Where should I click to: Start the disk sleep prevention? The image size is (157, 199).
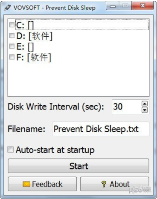[x=78, y=166]
